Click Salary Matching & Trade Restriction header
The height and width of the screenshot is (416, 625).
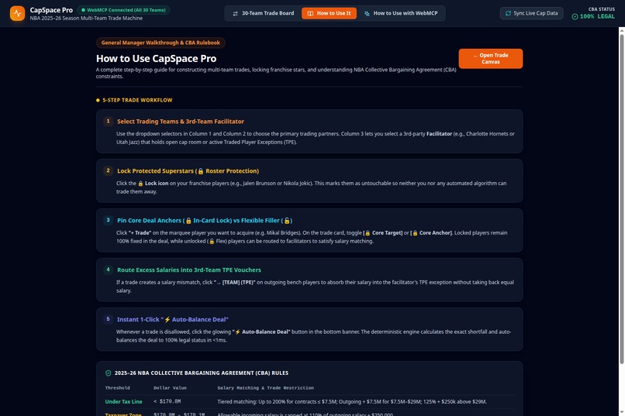coord(265,388)
